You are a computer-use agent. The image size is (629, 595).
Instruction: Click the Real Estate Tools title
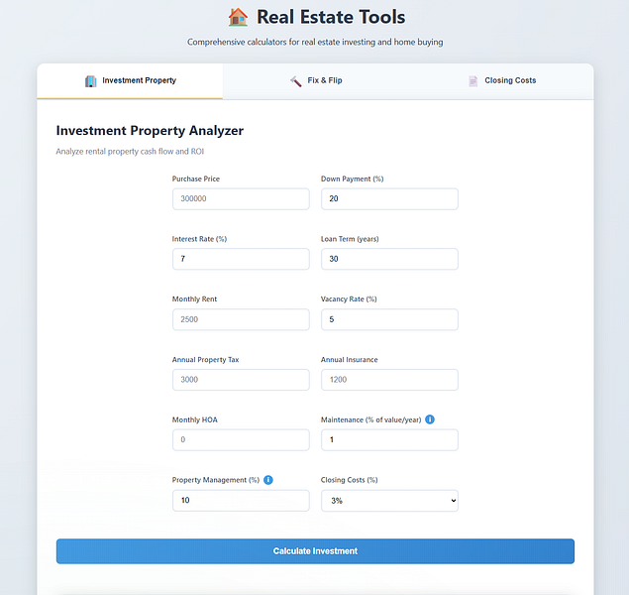click(x=331, y=17)
